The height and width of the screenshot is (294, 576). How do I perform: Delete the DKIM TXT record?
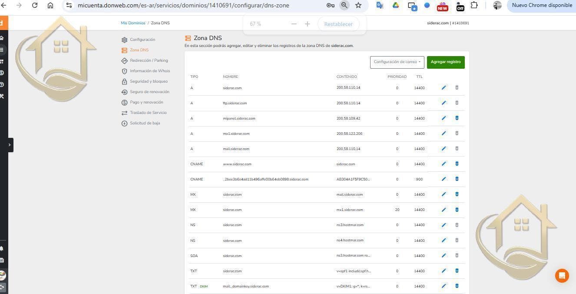point(457,286)
